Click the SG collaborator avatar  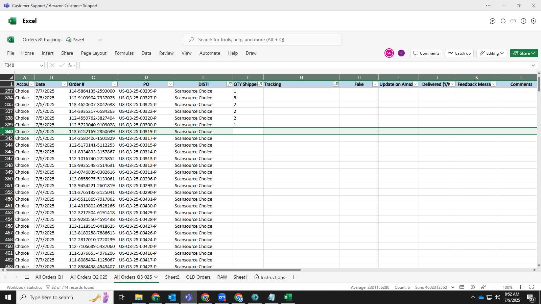[x=389, y=53]
